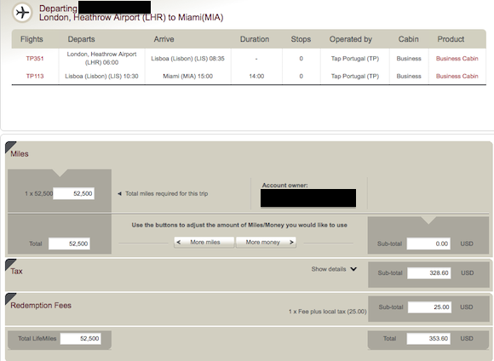The image size is (494, 361).
Task: Click the Operated by column header
Action: (x=351, y=39)
